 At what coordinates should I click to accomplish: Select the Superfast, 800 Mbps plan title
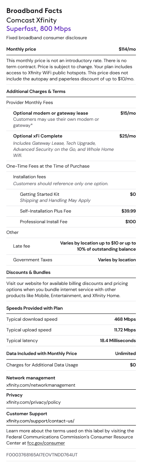(x=39, y=29)
